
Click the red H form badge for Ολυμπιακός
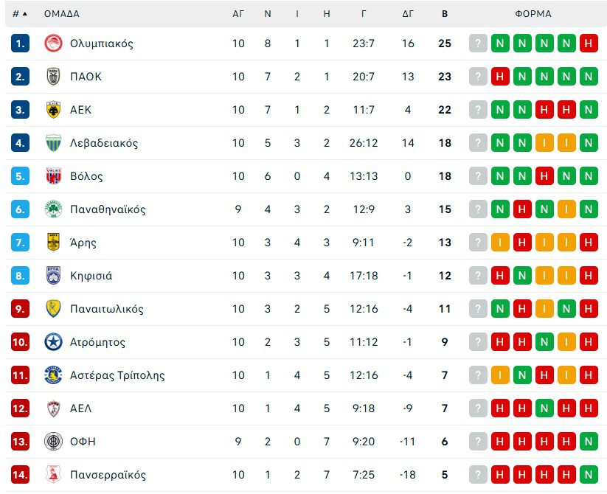tap(589, 44)
